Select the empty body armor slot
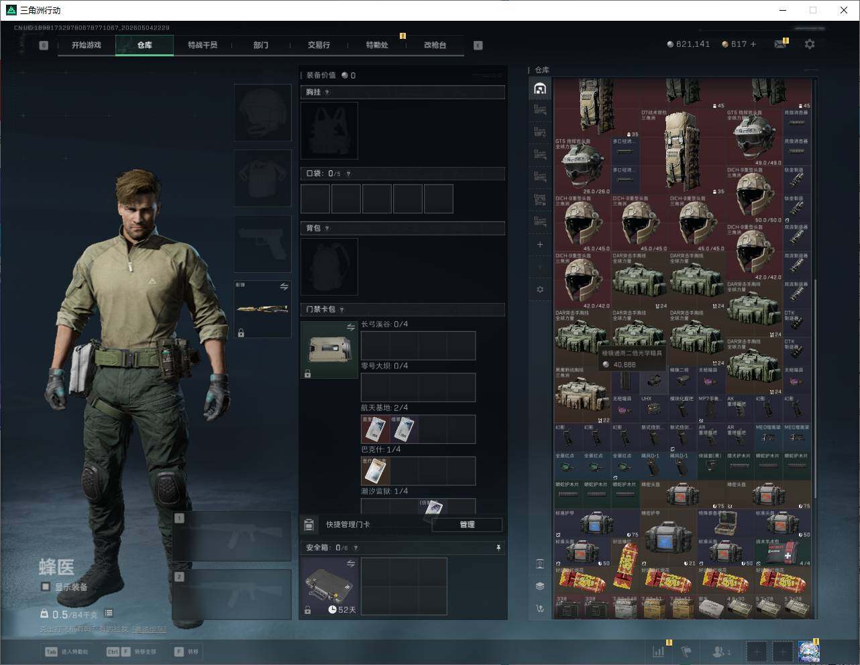This screenshot has height=665, width=860. (263, 178)
